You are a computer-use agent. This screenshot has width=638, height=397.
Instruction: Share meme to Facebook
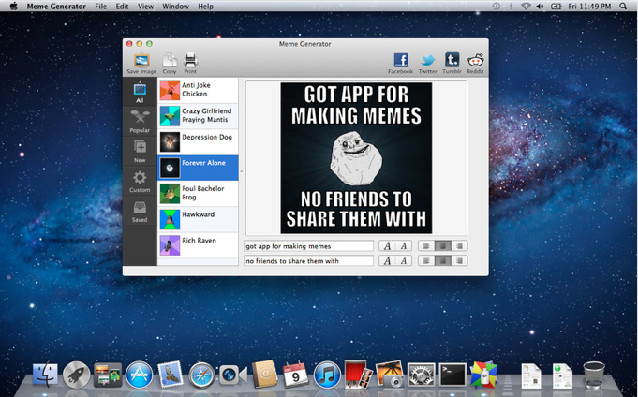(401, 64)
